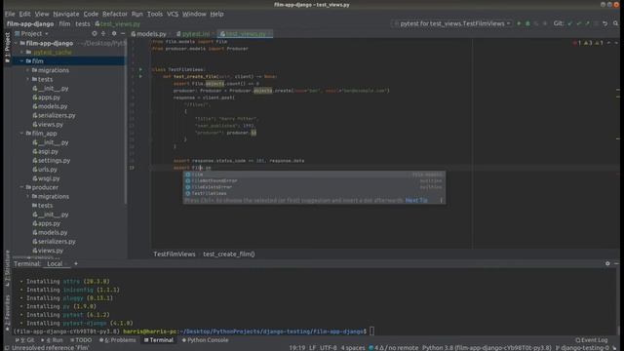The width and height of the screenshot is (624, 351).
Task: Open the VCS menu
Action: click(173, 14)
